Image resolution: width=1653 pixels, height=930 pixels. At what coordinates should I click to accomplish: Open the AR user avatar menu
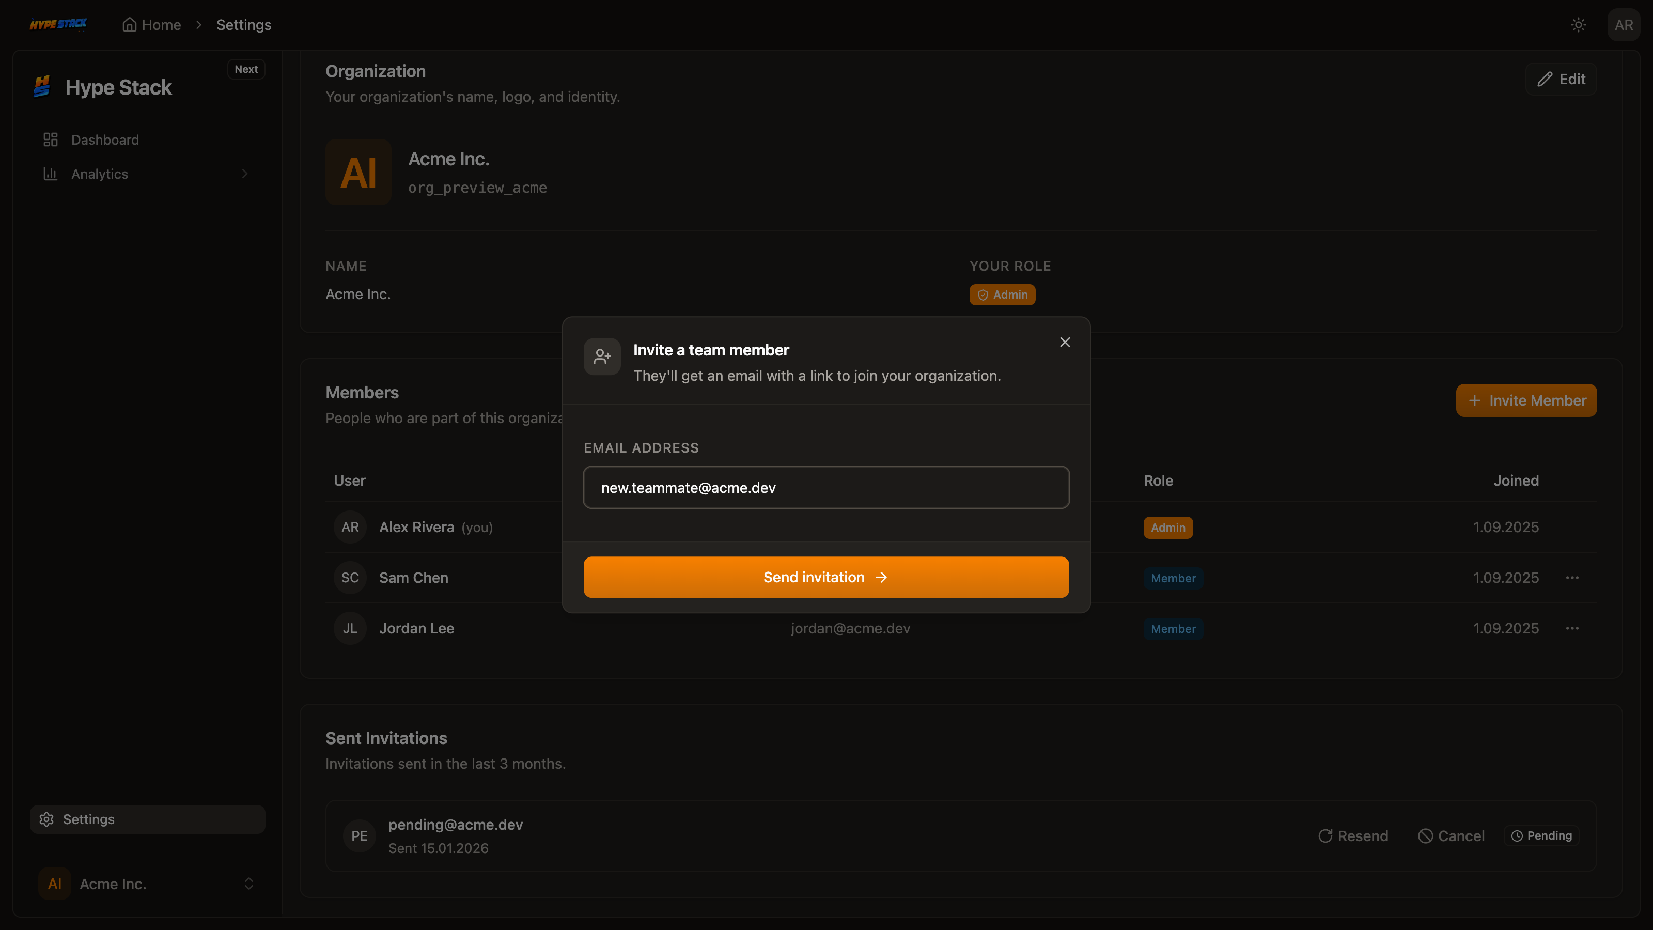point(1624,24)
